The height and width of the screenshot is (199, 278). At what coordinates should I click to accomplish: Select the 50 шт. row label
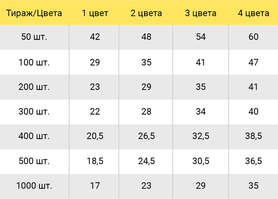coord(34,37)
